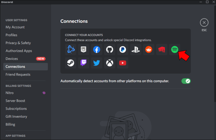Screen dimensions: 216x140
Task: Connect an Xbox account
Action: (110, 63)
